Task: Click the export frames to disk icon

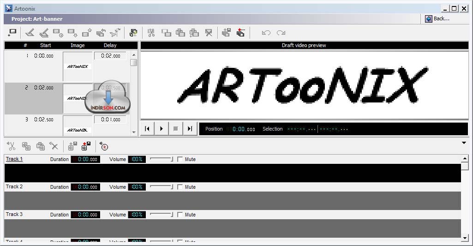Action: [x=226, y=33]
